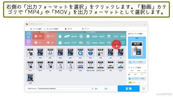
Task: Start conversion with 変換 button
Action: [x=129, y=89]
